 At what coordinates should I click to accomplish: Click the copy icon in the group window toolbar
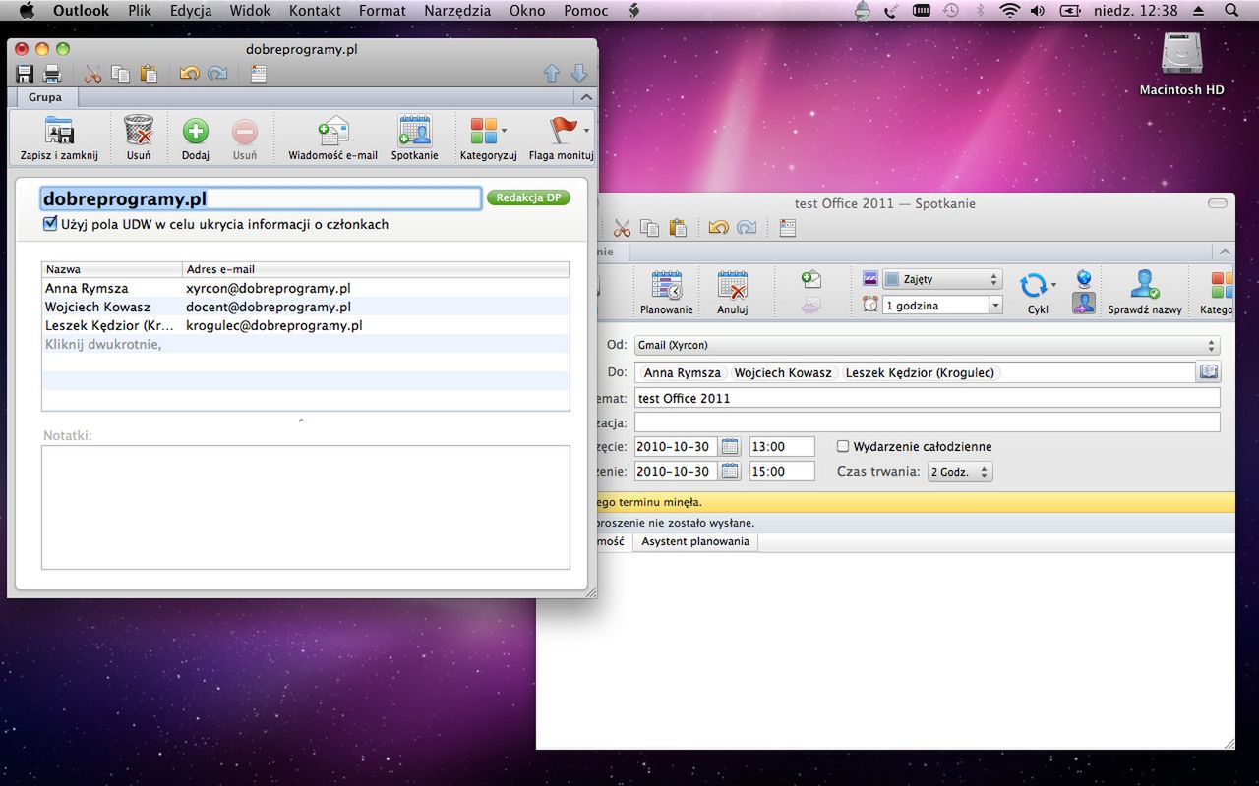[121, 74]
